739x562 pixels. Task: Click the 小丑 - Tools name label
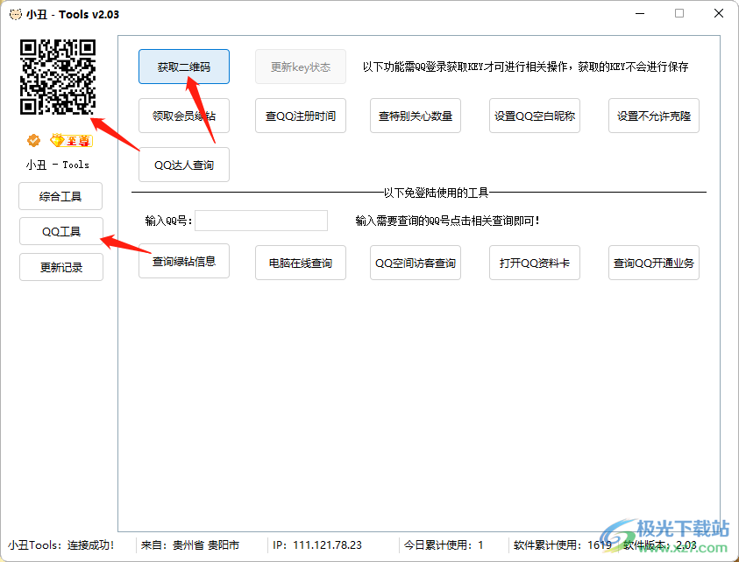click(58, 165)
